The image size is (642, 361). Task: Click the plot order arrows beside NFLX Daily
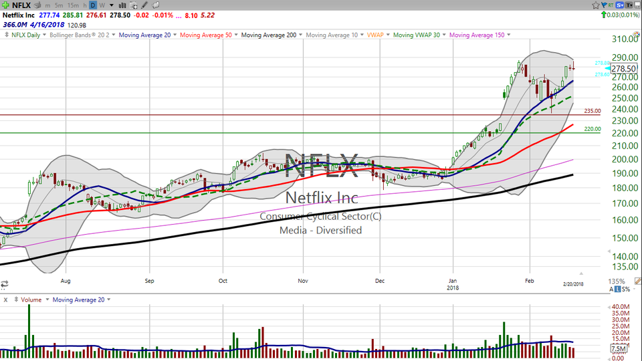[x=7, y=35]
